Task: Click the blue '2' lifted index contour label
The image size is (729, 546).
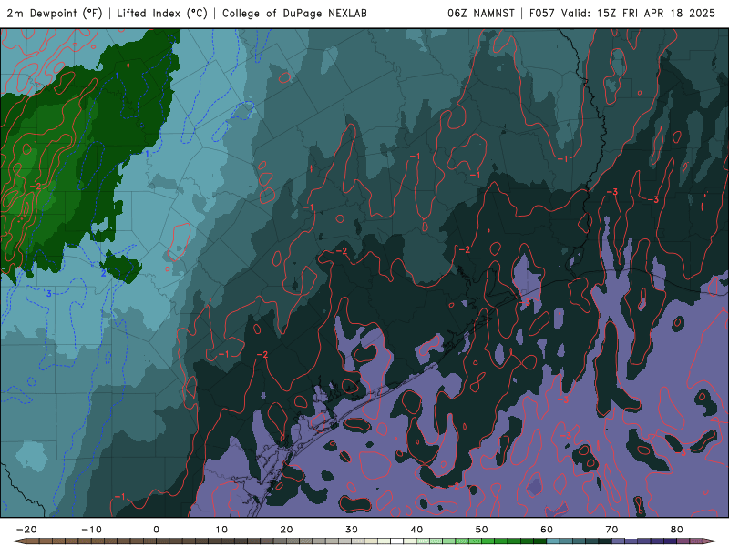Action: coord(103,274)
